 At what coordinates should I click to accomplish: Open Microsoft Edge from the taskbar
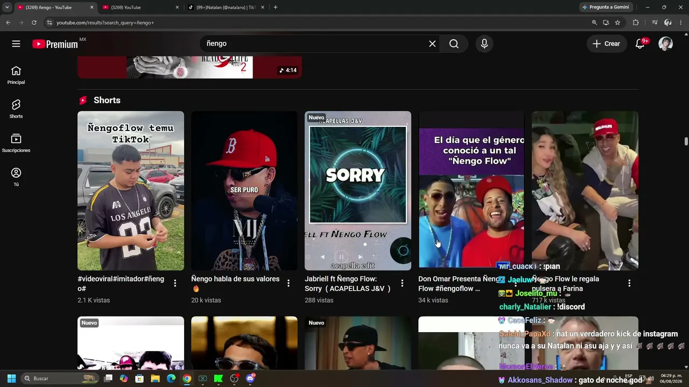click(171, 378)
